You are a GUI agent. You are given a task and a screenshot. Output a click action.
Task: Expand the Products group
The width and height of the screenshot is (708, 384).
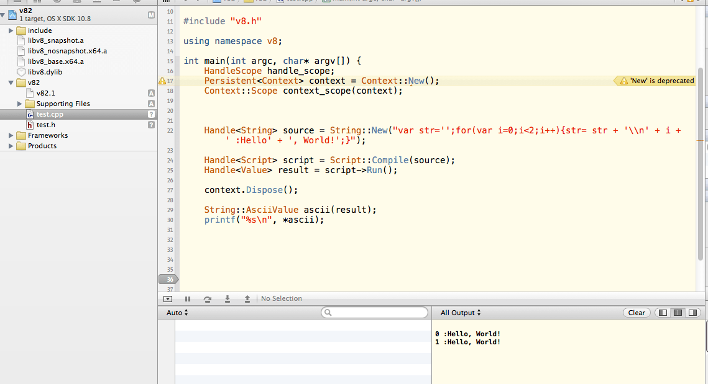coord(10,145)
